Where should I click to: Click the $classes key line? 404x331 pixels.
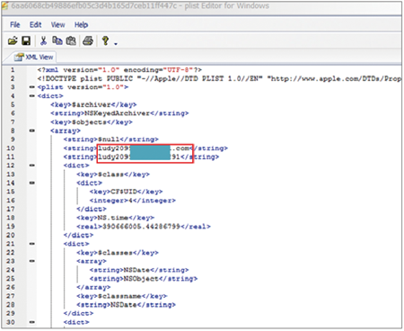pos(118,253)
